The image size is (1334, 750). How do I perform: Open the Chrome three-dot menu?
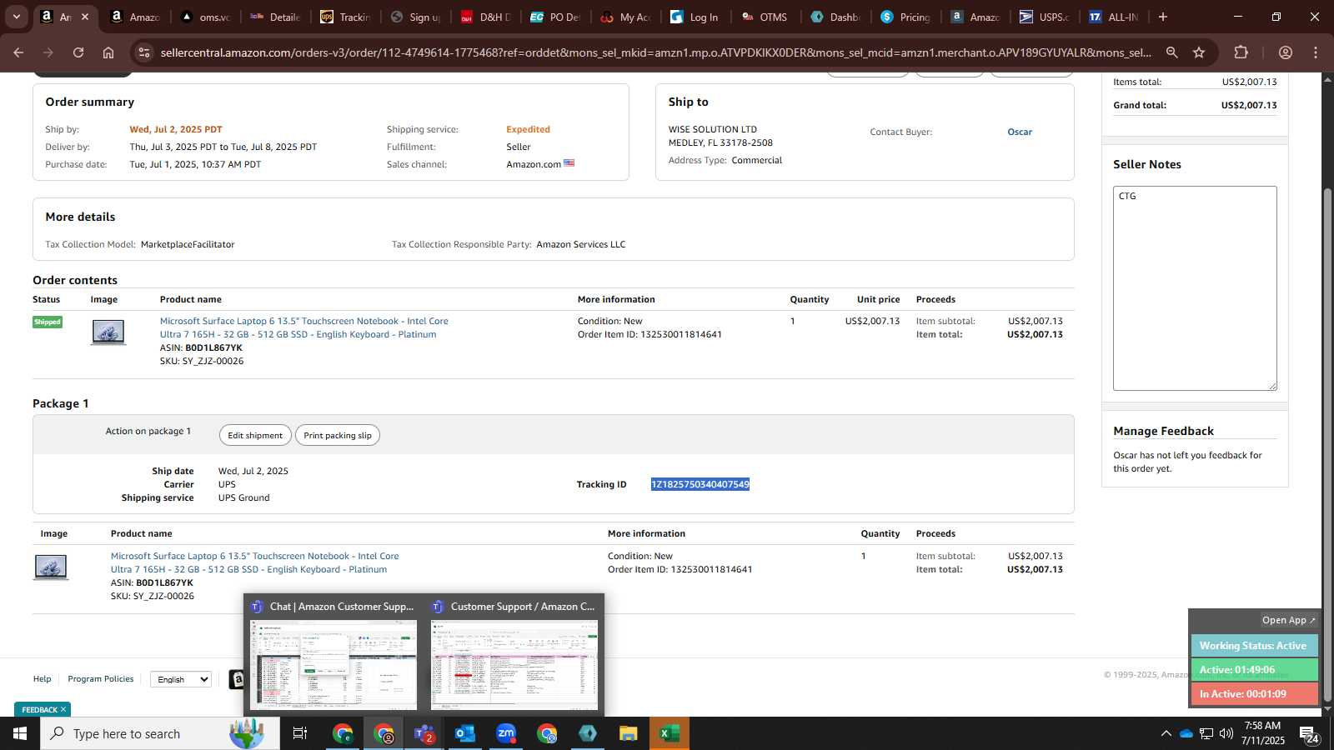1316,52
